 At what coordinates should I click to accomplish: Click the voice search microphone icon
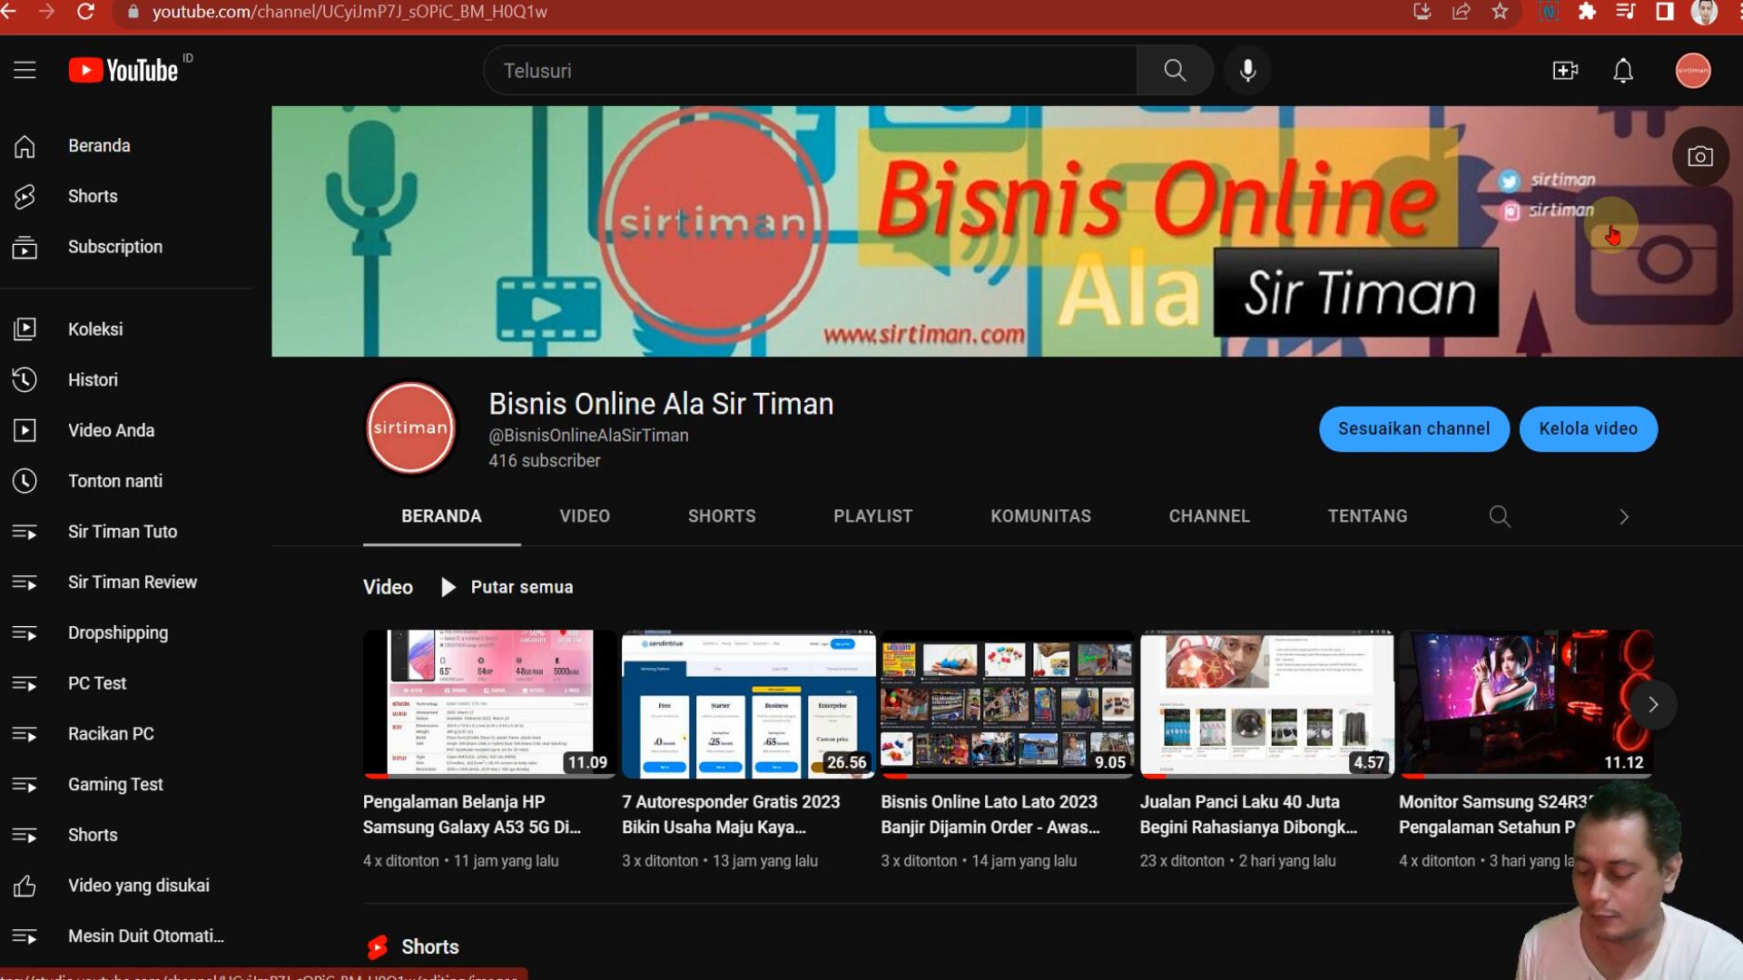(1248, 70)
